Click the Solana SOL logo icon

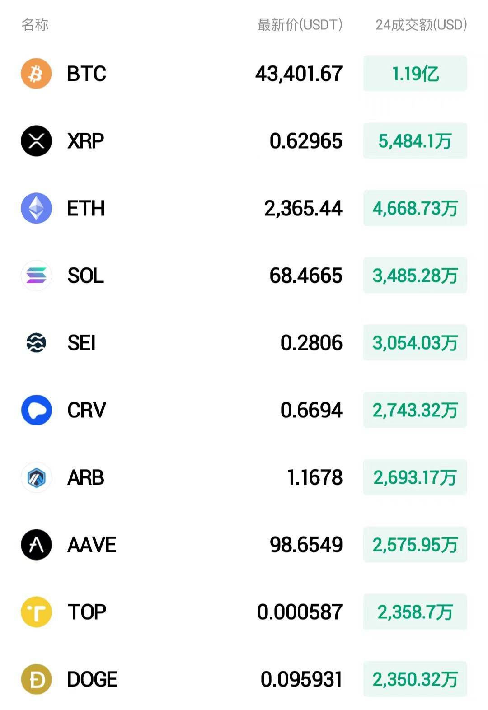36,276
